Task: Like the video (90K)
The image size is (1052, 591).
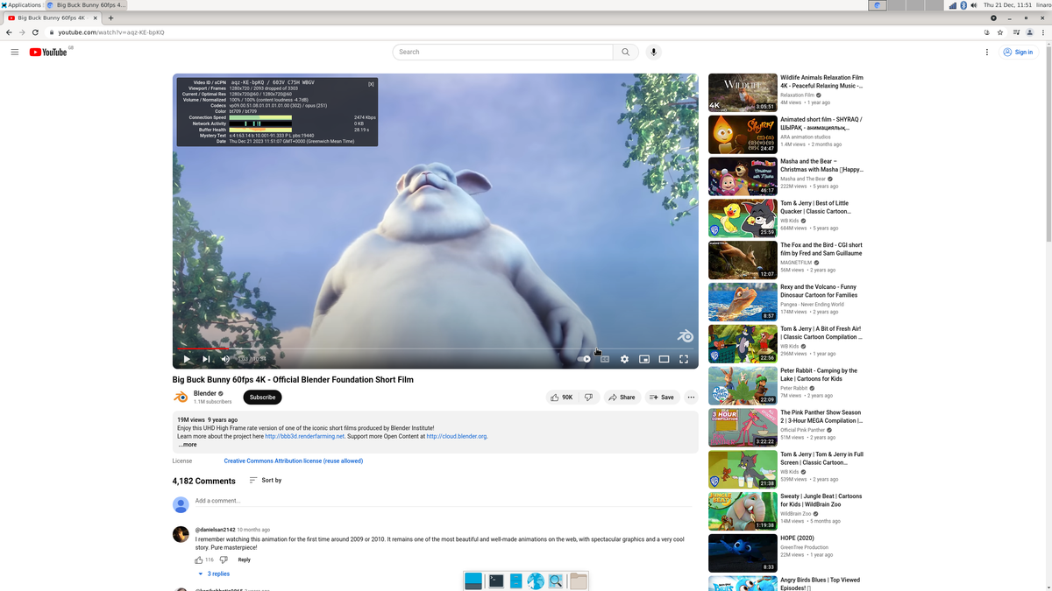Action: tap(561, 397)
